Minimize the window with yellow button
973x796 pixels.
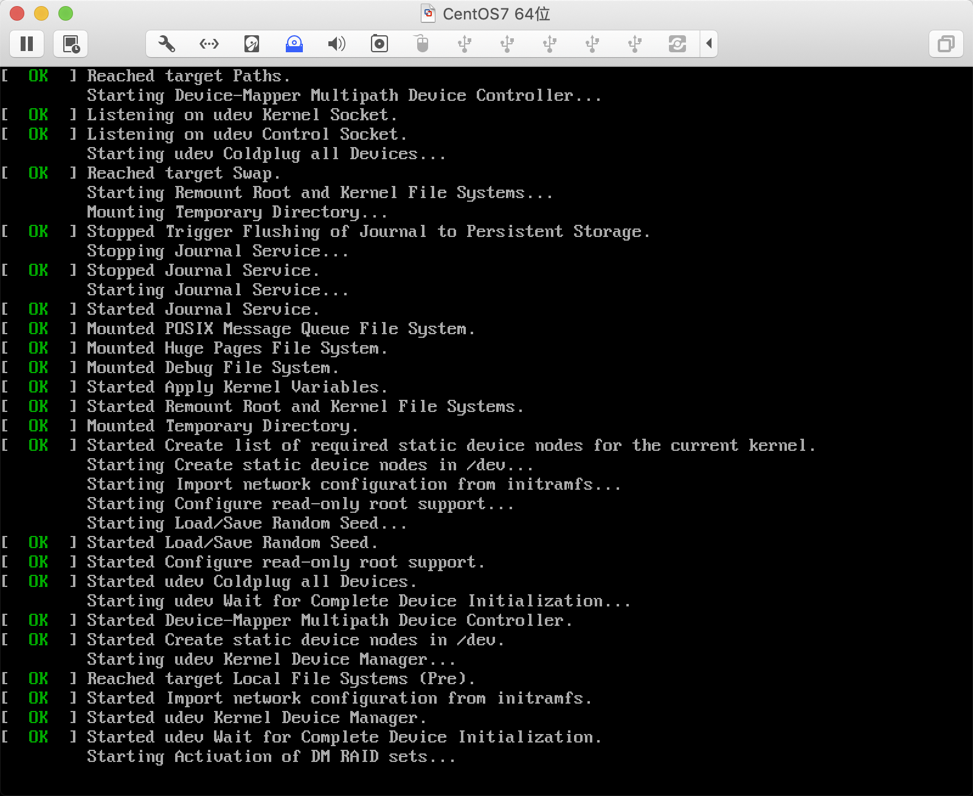[41, 13]
